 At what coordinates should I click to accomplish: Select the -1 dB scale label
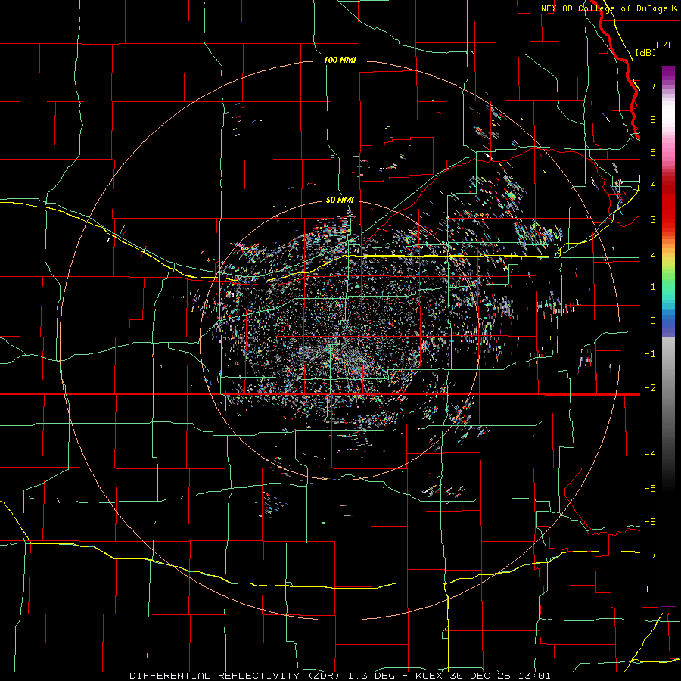(650, 354)
